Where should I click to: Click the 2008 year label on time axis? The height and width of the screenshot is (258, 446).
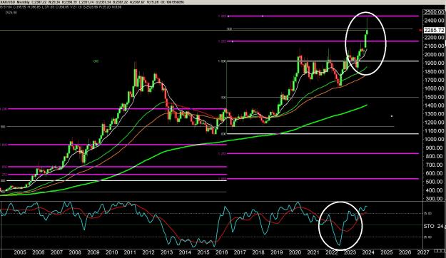75,252
